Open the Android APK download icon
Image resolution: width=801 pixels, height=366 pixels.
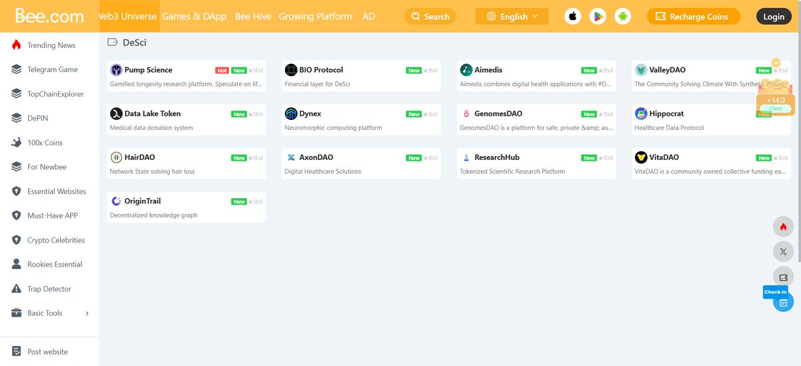(623, 16)
